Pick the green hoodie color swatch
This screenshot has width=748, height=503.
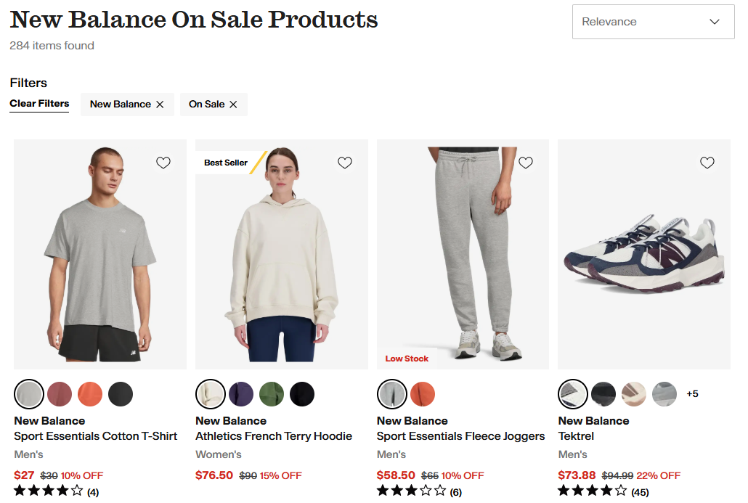272,394
